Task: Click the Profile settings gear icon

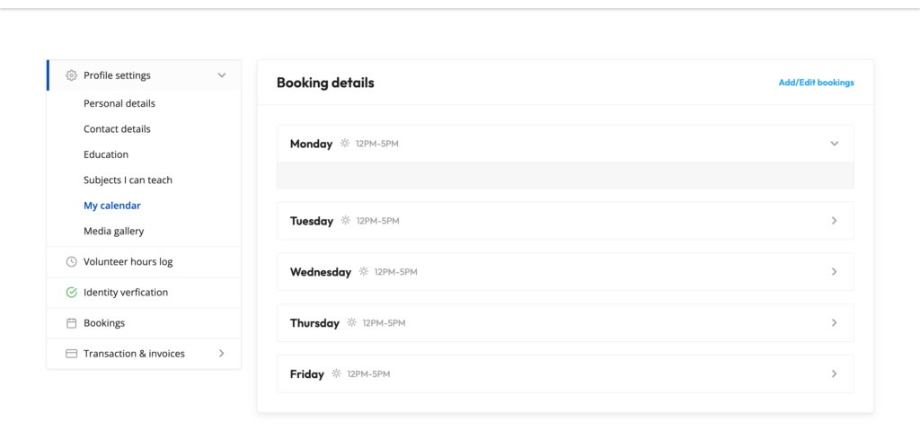Action: tap(72, 75)
